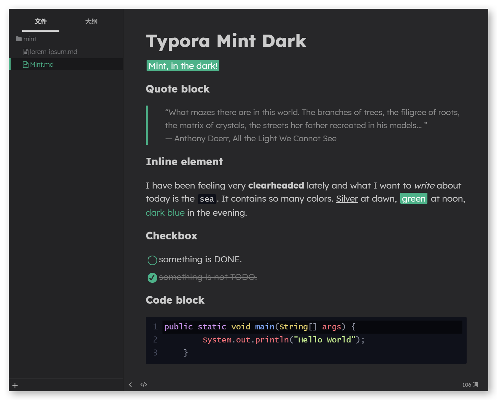Click the mint folder name

point(30,39)
